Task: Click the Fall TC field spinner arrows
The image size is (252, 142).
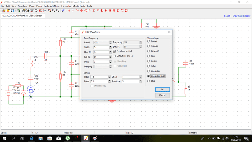Action: pos(111,57)
